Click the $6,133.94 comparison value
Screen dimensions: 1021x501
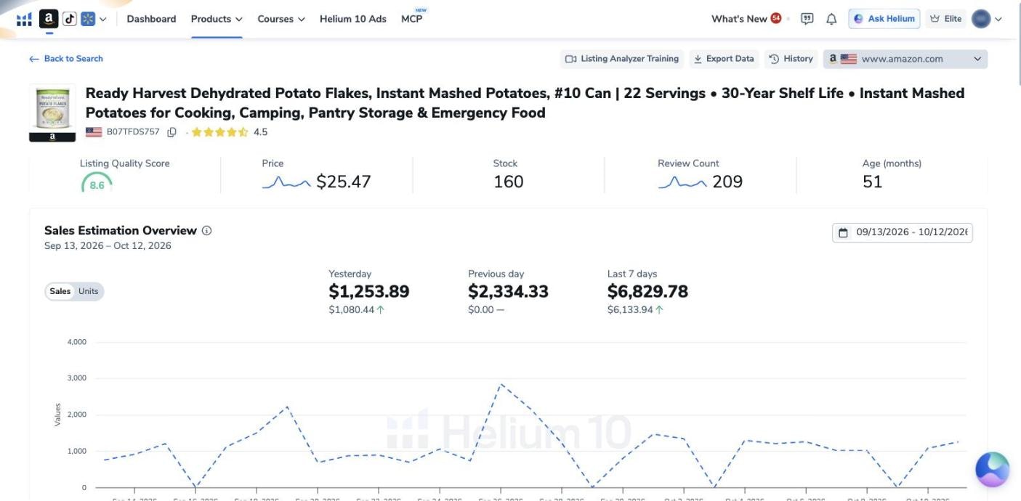(631, 310)
